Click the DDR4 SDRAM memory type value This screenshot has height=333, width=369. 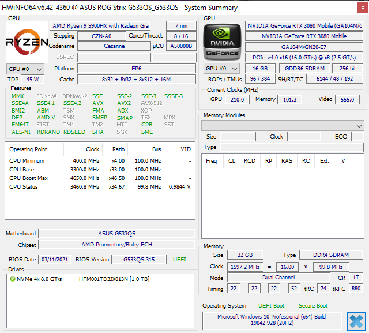331,255
